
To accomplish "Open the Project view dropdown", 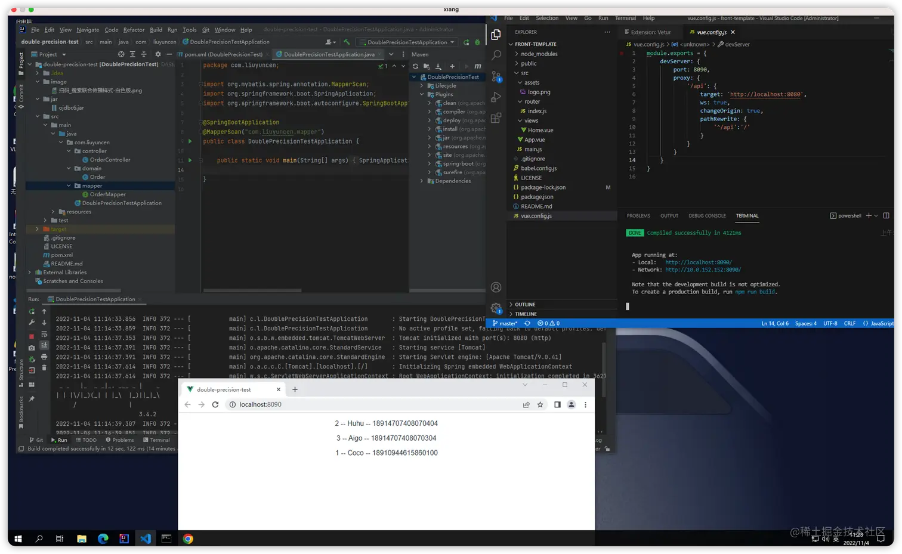I will point(48,54).
